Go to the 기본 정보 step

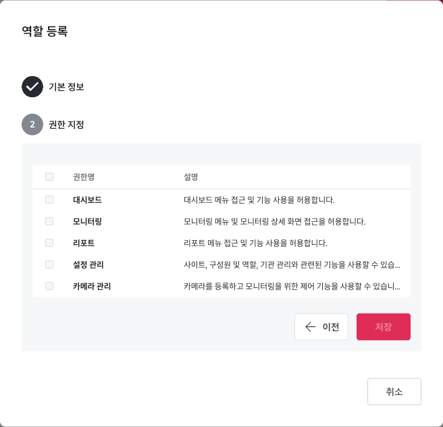click(66, 87)
